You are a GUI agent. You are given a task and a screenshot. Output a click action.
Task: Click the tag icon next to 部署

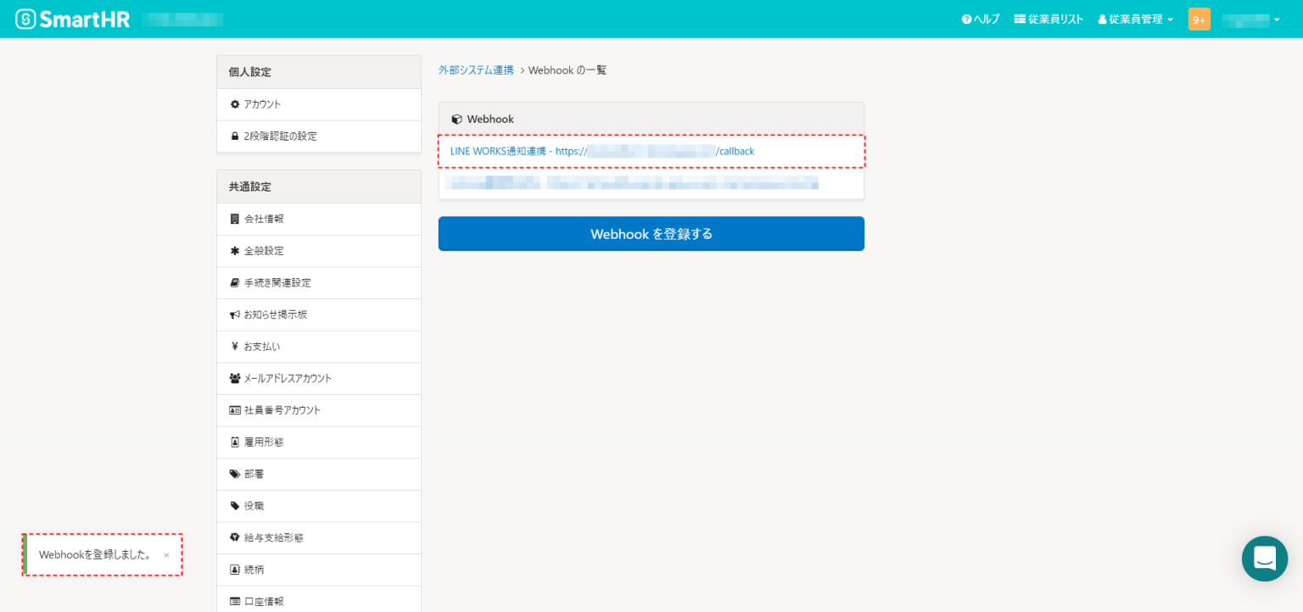235,474
